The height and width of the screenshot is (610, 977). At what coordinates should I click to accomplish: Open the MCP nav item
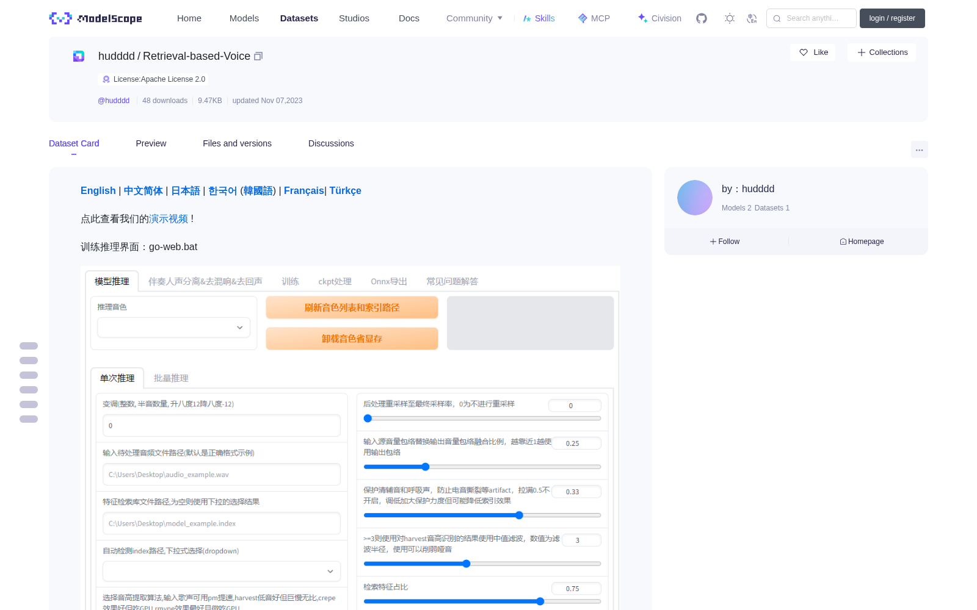click(594, 18)
